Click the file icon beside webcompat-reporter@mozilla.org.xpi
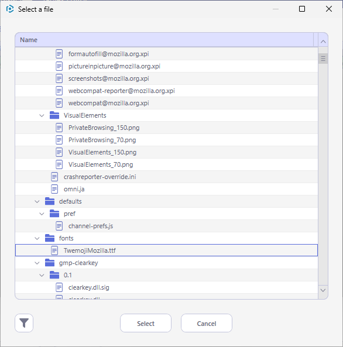 pyautogui.click(x=59, y=91)
